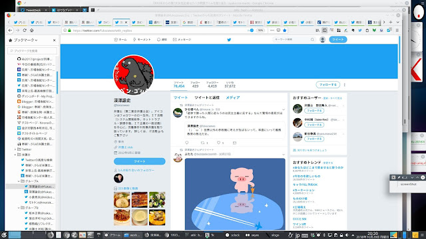Click the green padlock in address bar
Screen dimensions: 426x239
[69, 31]
